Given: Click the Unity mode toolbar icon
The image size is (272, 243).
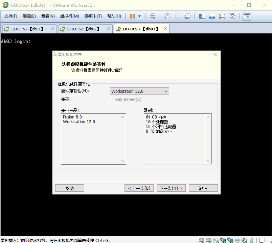Looking at the screenshot, I should (232, 16).
